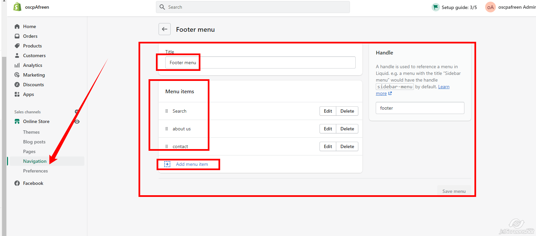536x236 pixels.
Task: Click the Title field containing Footer menu
Action: pyautogui.click(x=260, y=63)
